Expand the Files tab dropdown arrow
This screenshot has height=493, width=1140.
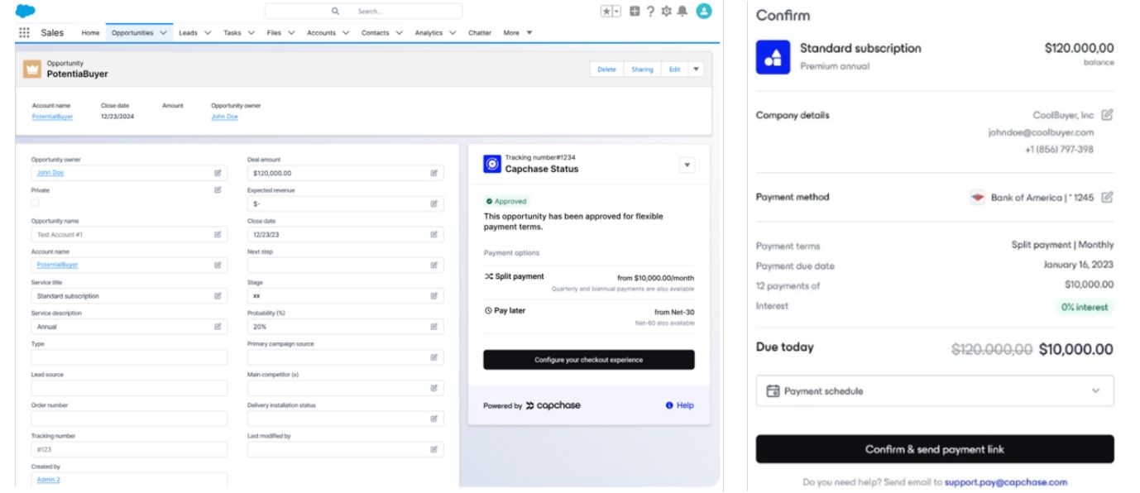point(290,33)
